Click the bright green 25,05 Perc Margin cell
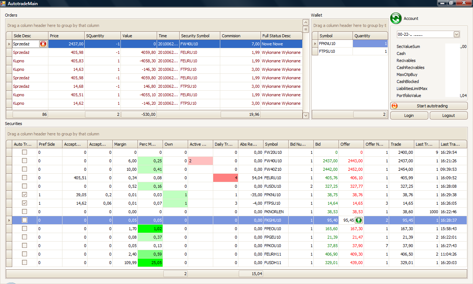 (150, 263)
